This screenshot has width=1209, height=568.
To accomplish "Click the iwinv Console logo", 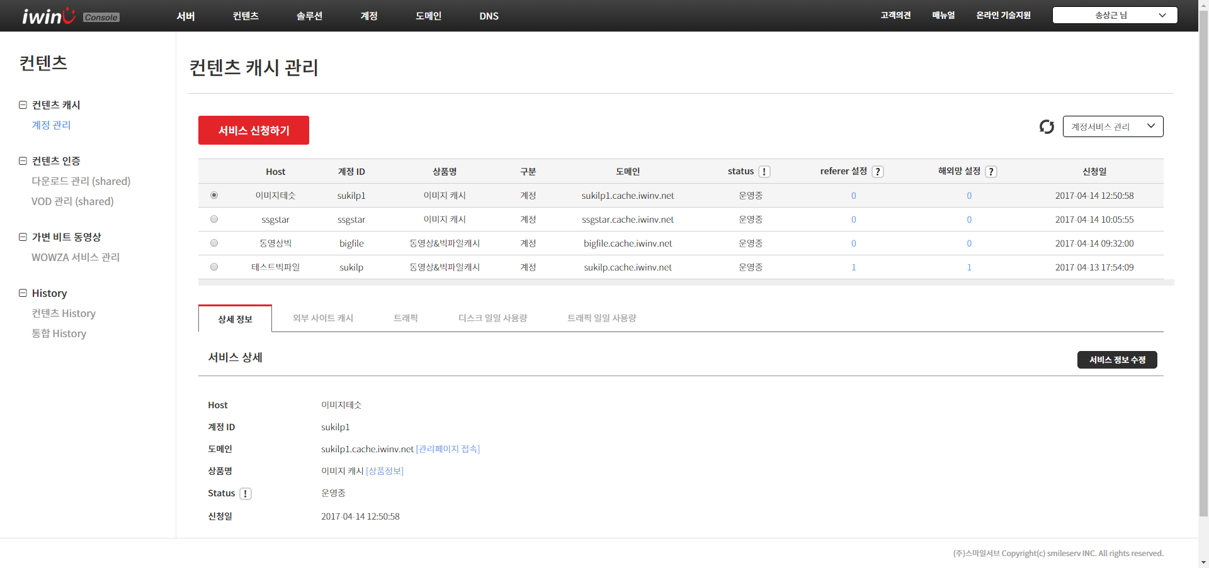I will point(71,16).
